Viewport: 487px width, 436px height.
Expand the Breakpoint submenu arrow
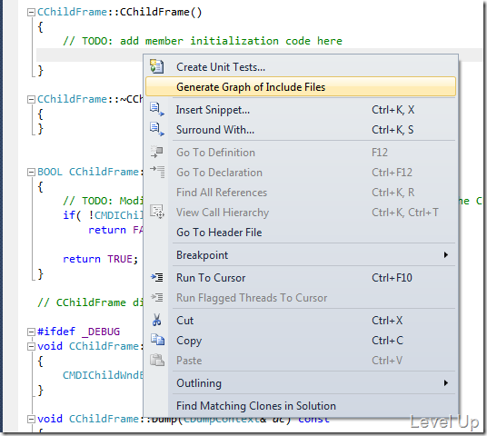point(446,255)
